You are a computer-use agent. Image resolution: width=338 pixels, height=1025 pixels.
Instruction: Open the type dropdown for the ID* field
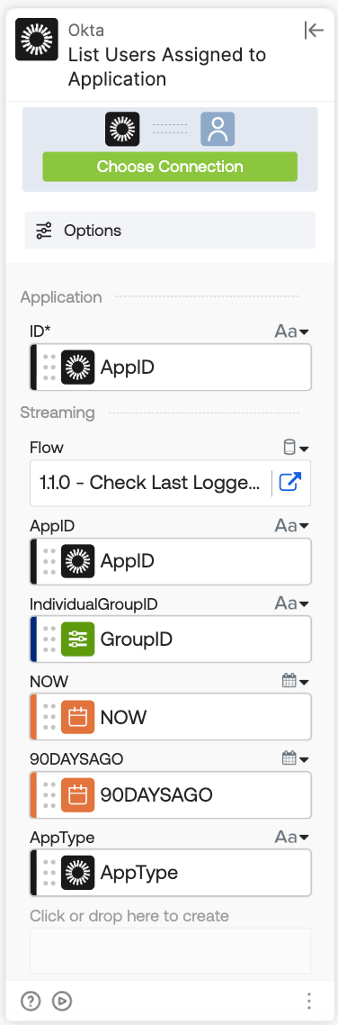coord(291,331)
